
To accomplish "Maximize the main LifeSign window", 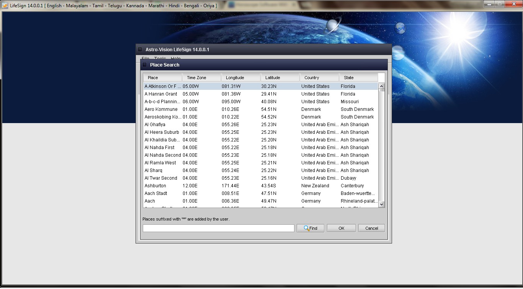I will click(x=499, y=4).
